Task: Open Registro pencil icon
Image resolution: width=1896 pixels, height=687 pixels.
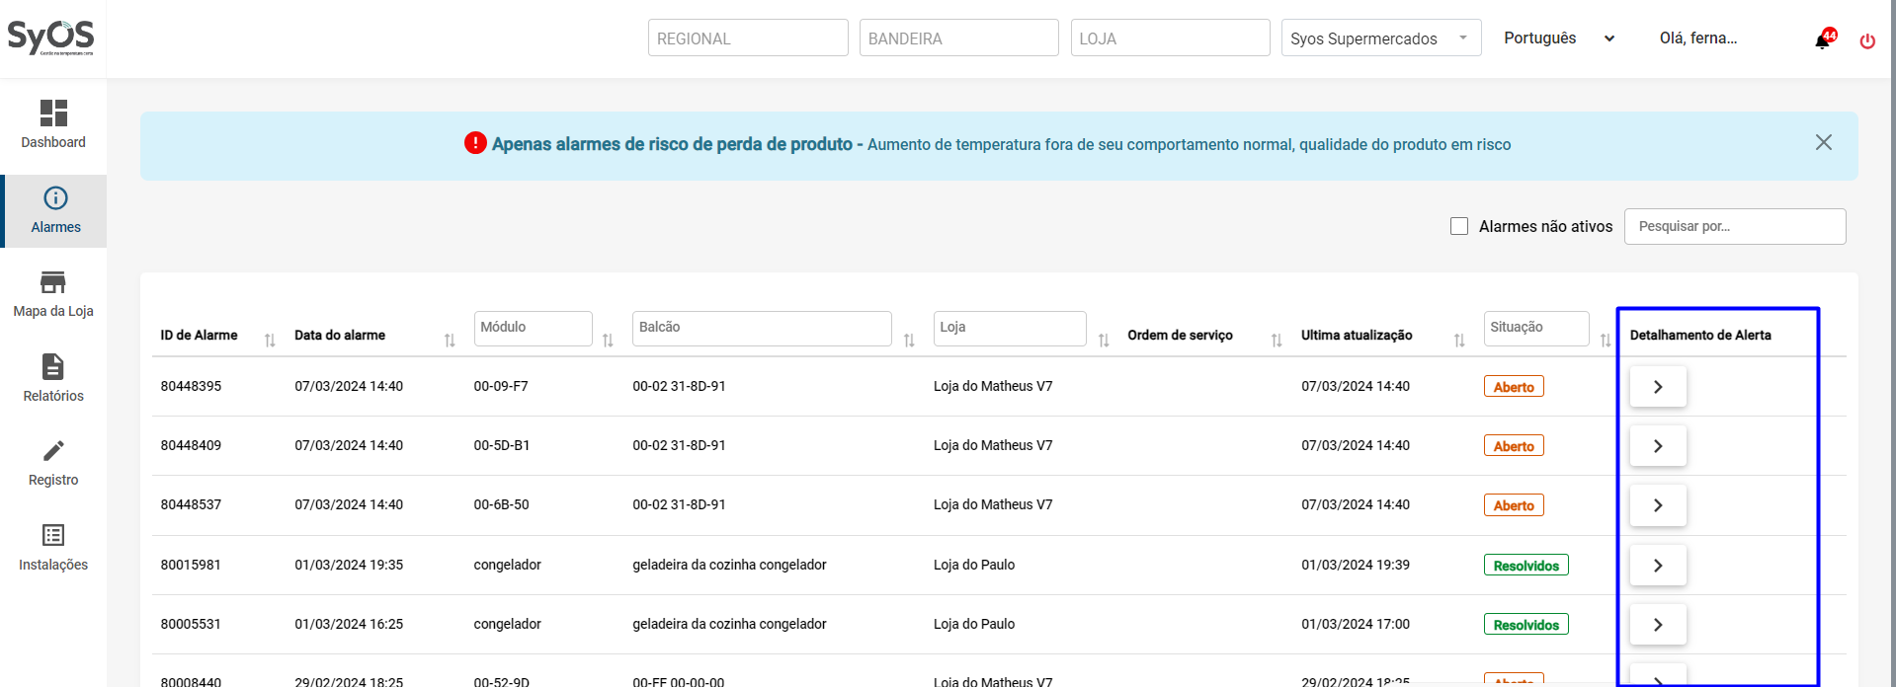Action: click(x=53, y=451)
